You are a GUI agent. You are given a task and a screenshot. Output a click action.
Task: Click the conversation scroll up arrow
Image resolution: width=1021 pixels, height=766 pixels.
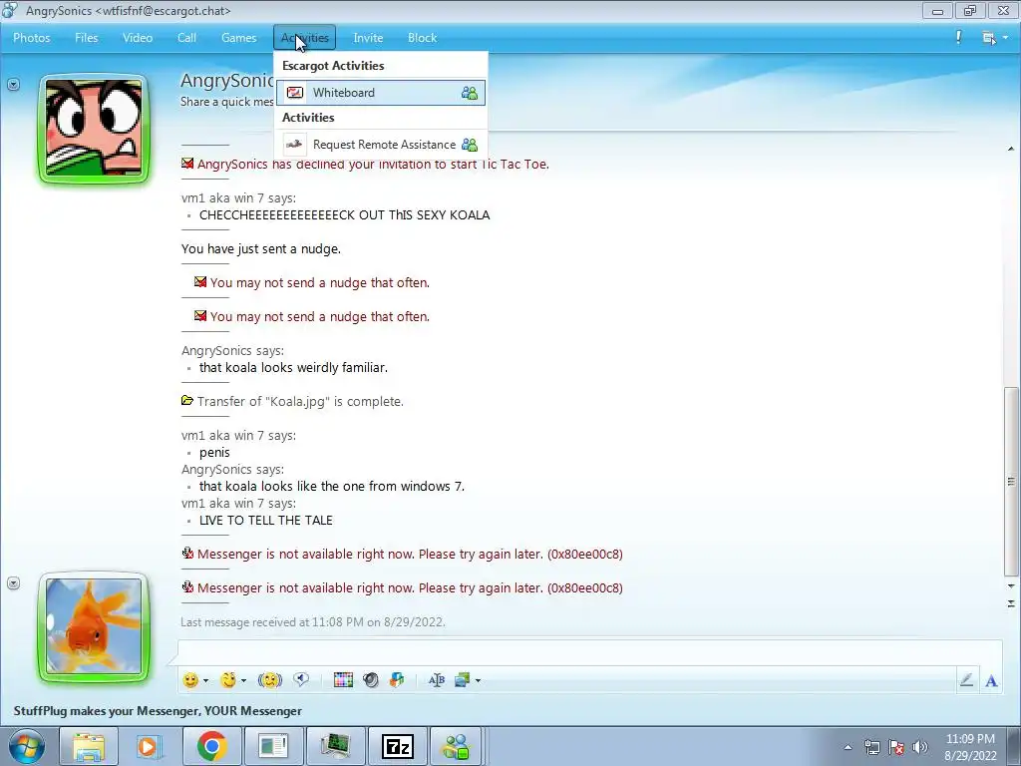click(1011, 150)
